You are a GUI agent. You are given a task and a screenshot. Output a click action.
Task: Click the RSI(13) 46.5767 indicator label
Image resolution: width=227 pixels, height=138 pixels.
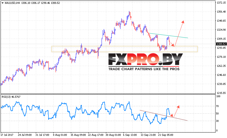click(11, 97)
